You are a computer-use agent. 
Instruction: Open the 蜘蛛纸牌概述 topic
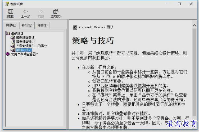(x=25, y=38)
